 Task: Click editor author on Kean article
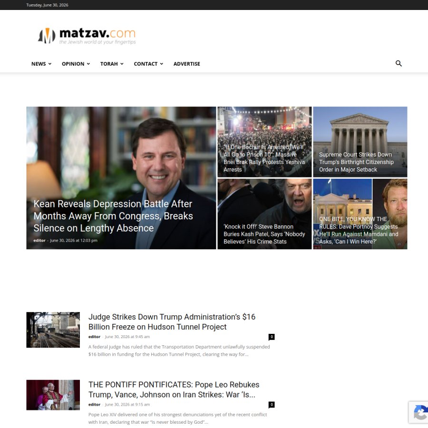[39, 241]
